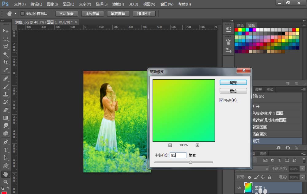This screenshot has height=194, width=307.
Task: Click the 适合屏幕 button
Action: click(x=92, y=14)
